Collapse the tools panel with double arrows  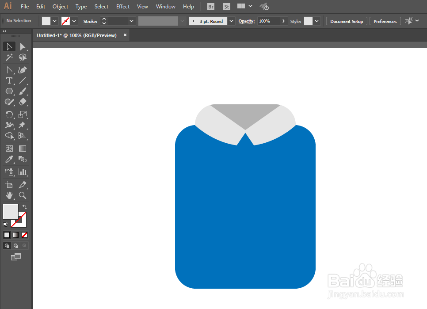(4, 31)
